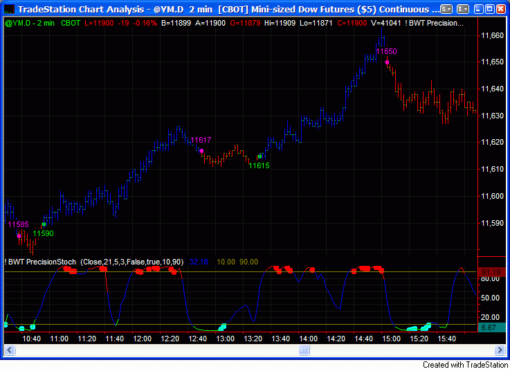Click the '11,640' price axis label
The image size is (510, 369).
pyautogui.click(x=492, y=89)
